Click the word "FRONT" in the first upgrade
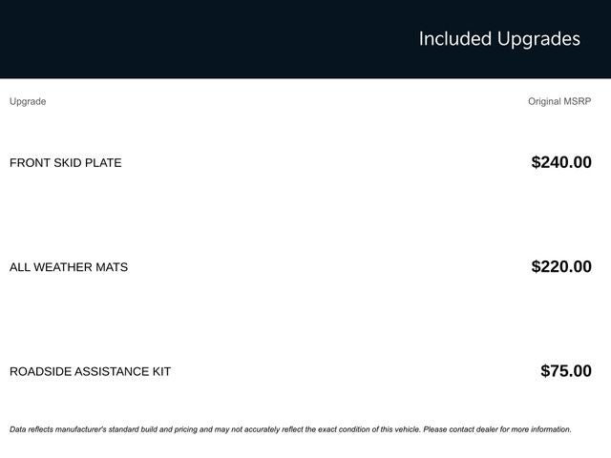Screen dimensions: 611x458 31,162
